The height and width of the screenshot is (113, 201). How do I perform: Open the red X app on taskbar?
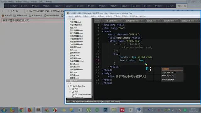pos(122,110)
